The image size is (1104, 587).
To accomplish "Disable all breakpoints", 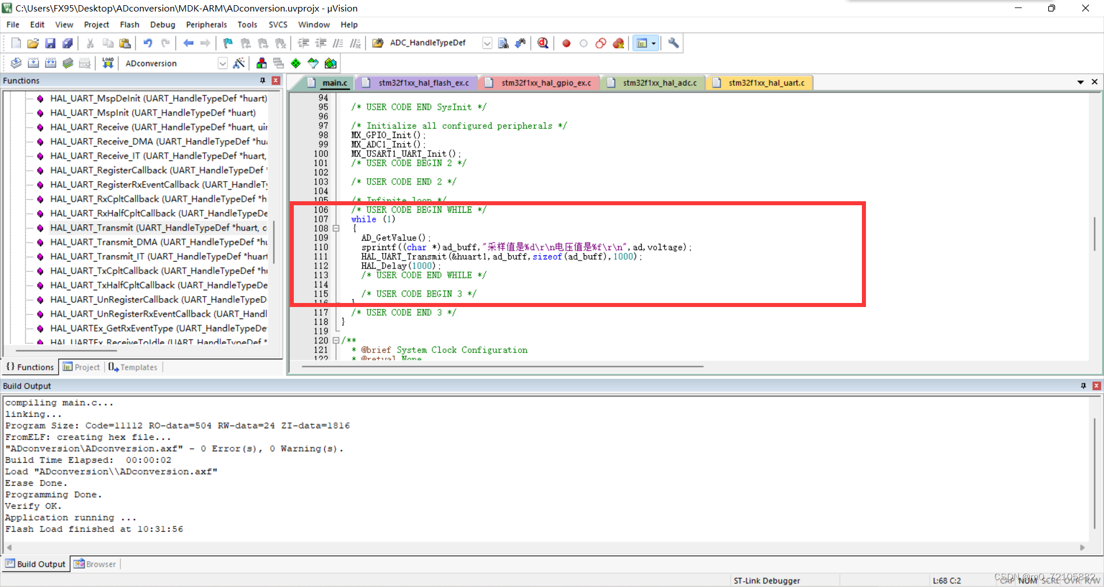I will click(x=601, y=43).
